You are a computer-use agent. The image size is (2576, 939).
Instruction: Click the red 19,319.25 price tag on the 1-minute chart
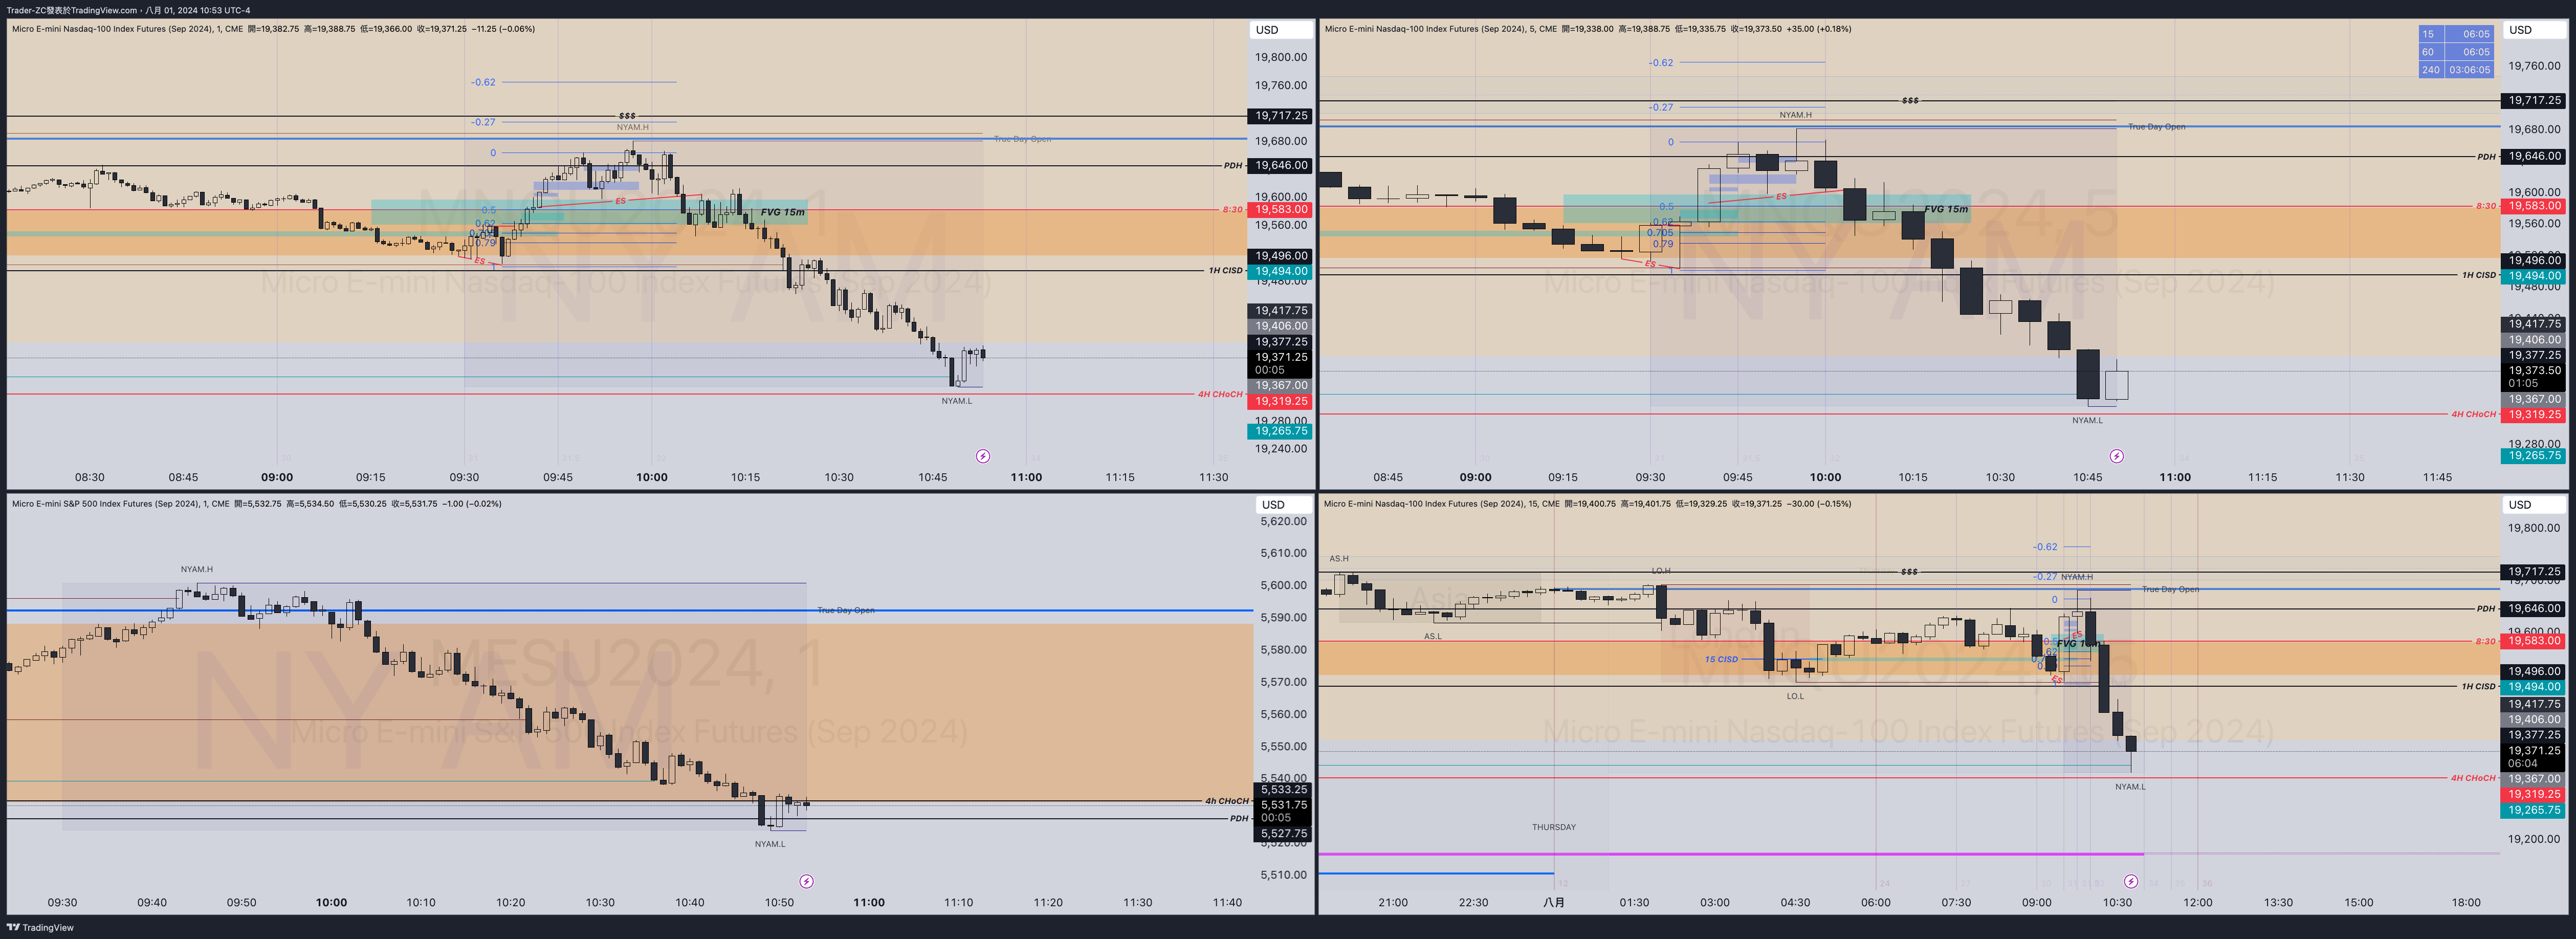(1280, 401)
